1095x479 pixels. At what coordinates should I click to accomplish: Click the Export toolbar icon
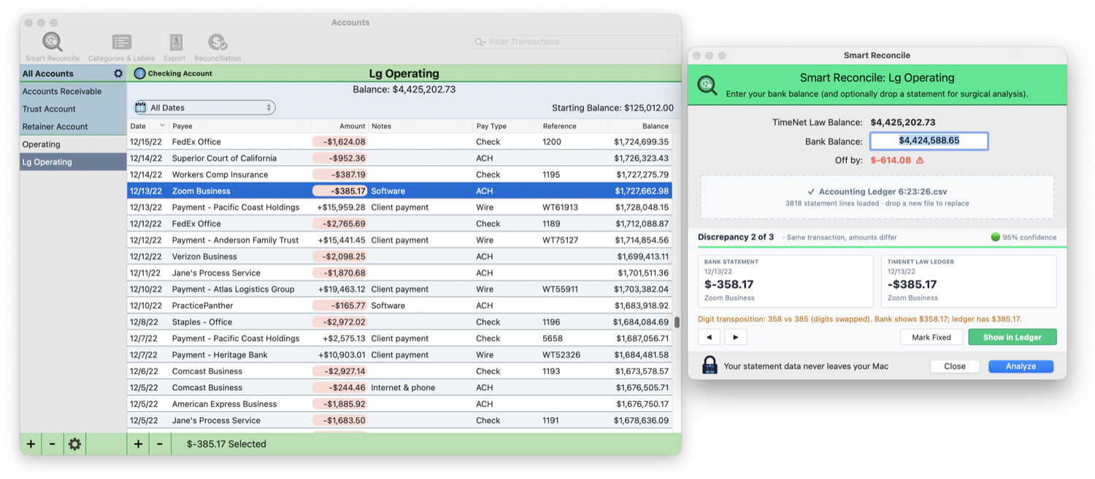[x=174, y=43]
